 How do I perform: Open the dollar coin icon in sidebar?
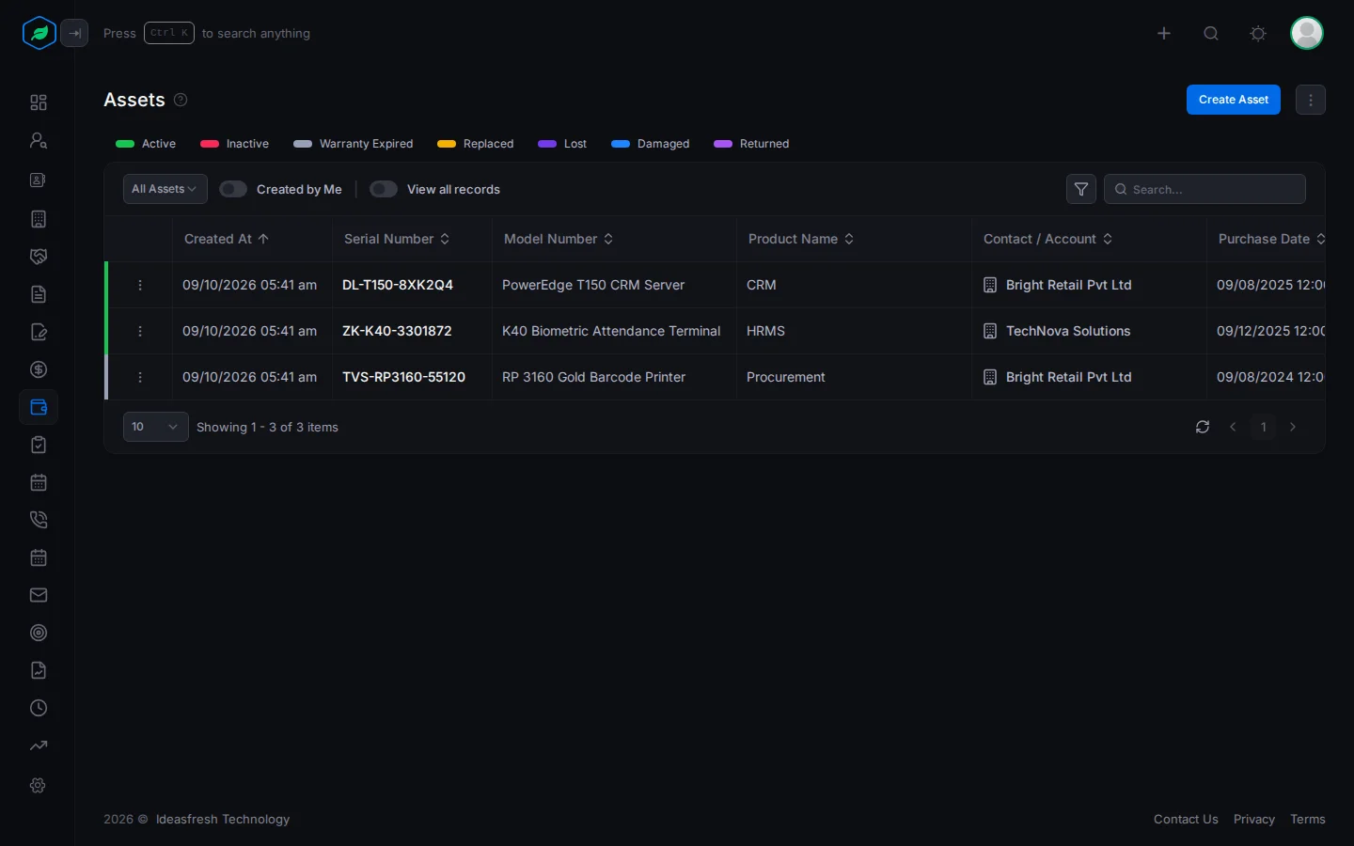pos(39,369)
